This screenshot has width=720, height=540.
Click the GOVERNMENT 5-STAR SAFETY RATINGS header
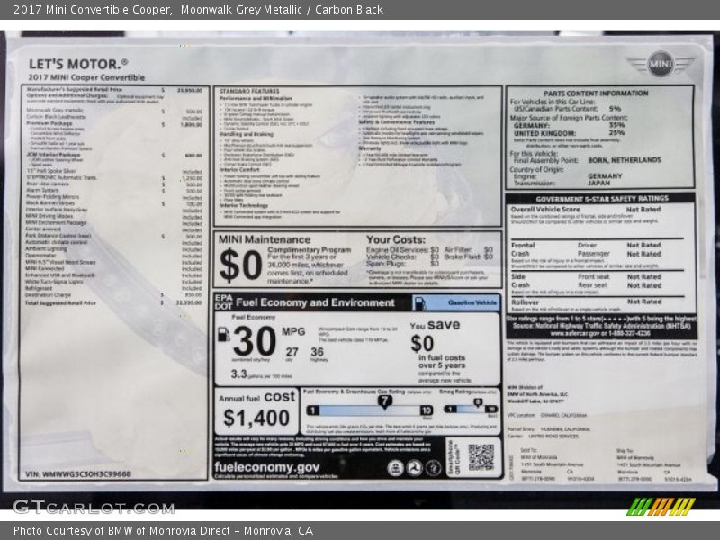[x=602, y=199]
